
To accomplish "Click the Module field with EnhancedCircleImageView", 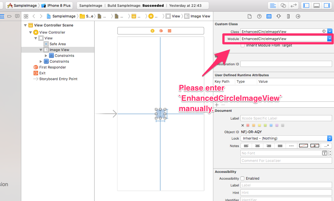I will 284,39.
